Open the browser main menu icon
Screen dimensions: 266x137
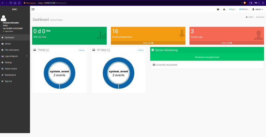263,3
